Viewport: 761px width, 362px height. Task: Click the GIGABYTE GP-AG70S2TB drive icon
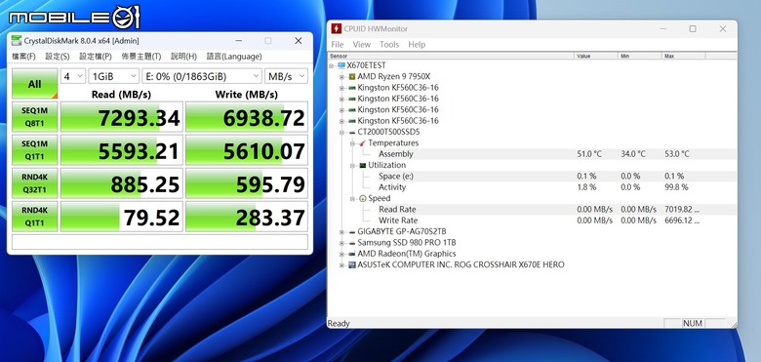click(x=352, y=232)
